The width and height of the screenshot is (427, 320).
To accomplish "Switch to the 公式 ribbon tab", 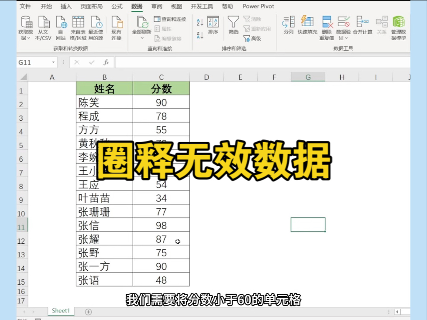I will point(117,6).
